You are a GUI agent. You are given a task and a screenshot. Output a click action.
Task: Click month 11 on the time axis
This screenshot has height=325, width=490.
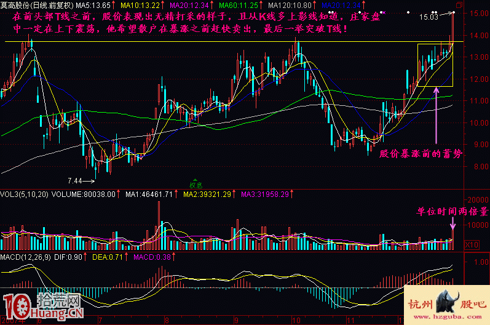pos(350,321)
